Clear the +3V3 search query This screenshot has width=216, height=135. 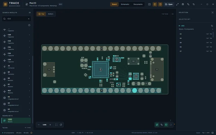pyautogui.click(x=29, y=19)
